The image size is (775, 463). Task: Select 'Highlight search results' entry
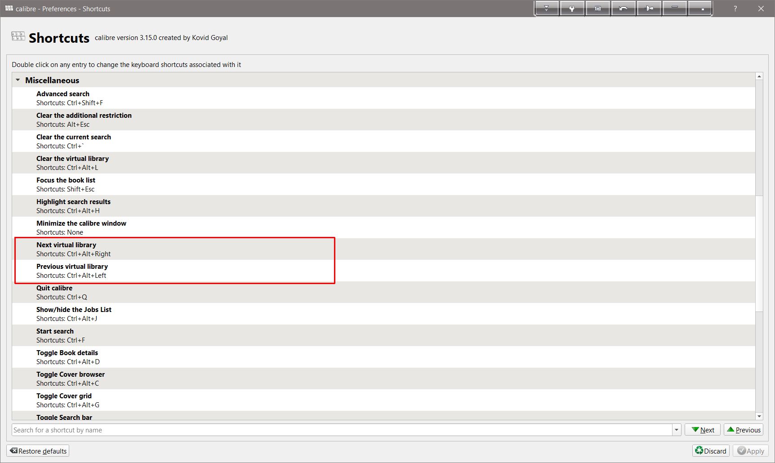tap(383, 206)
